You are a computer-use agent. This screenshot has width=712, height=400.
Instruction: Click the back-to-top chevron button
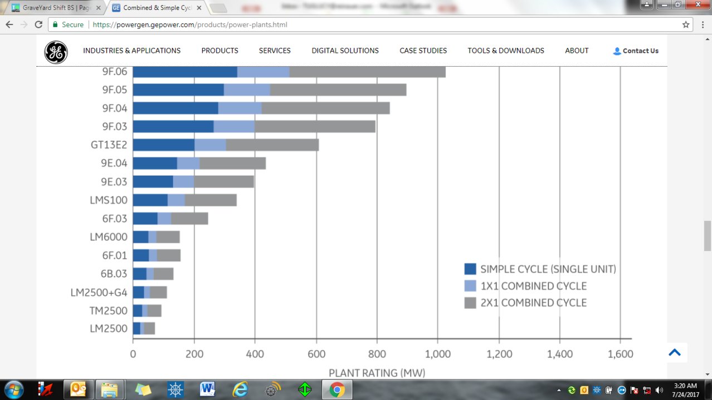coord(675,352)
